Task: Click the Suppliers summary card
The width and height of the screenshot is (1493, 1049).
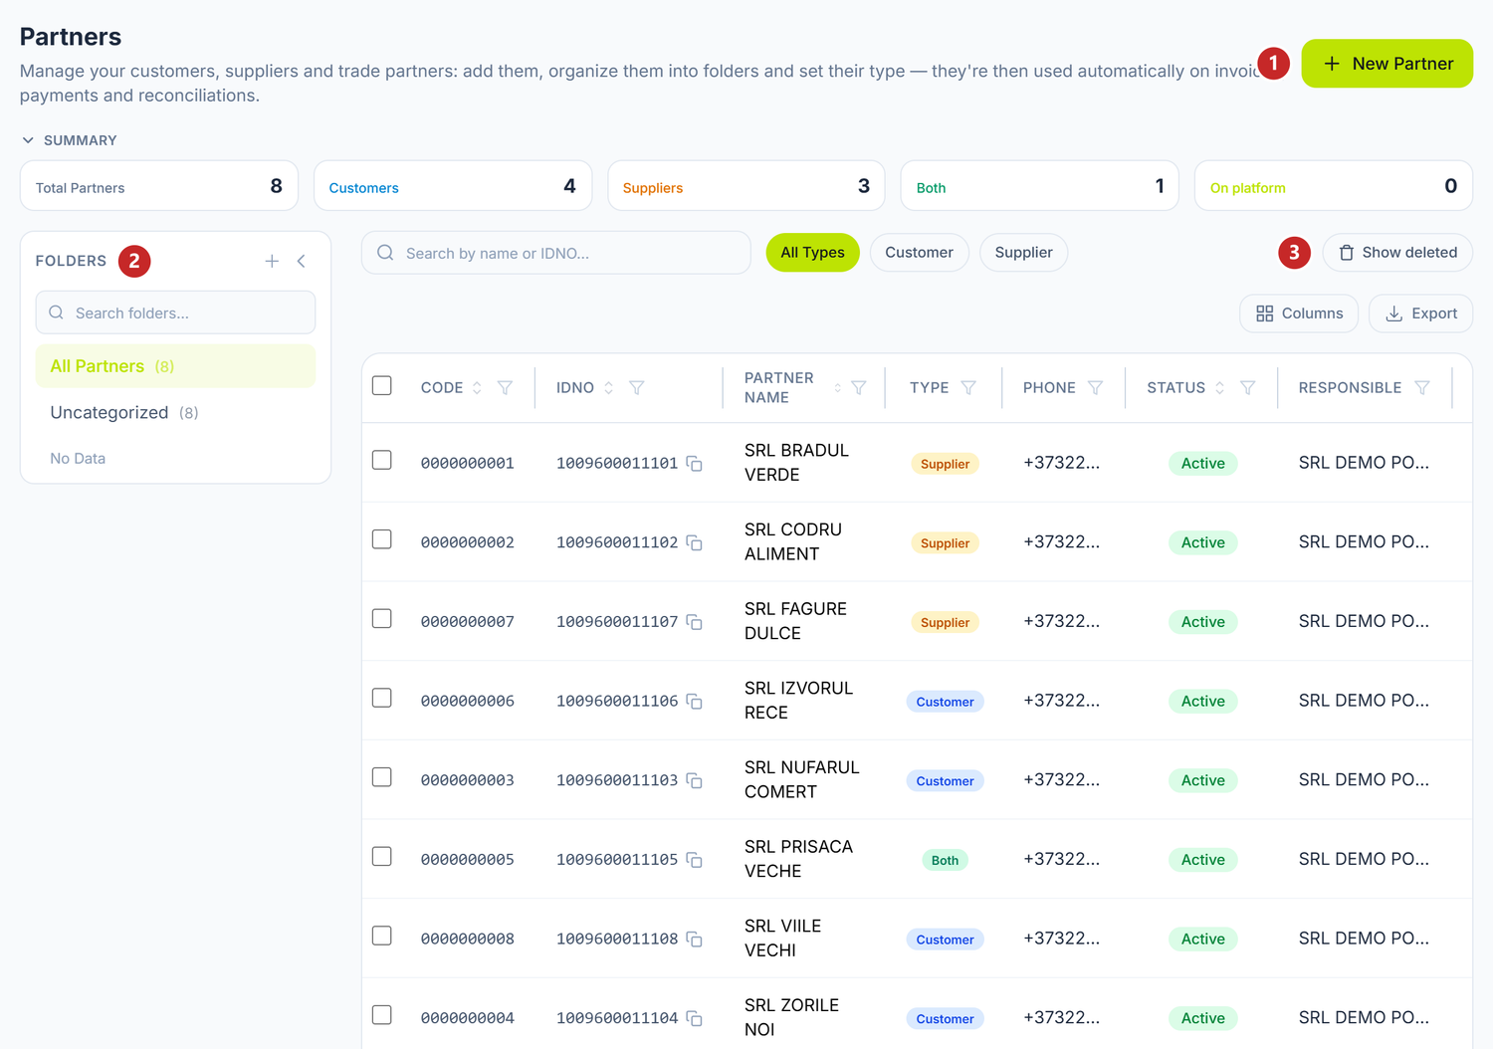Action: click(746, 186)
